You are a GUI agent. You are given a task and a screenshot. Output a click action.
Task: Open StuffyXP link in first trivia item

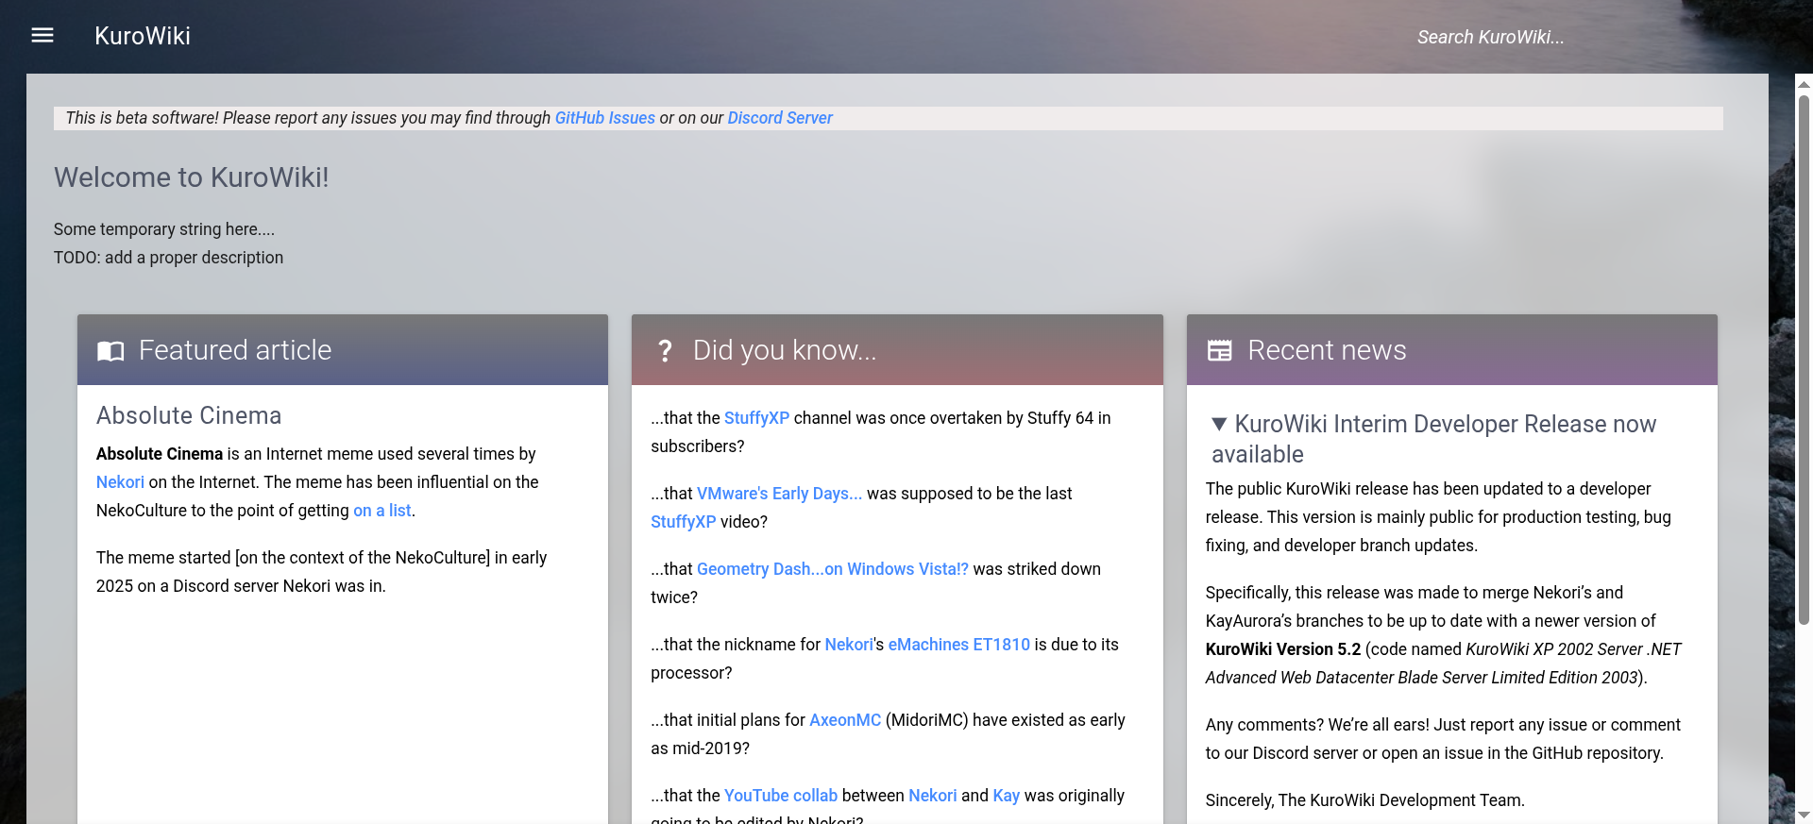coord(756,418)
